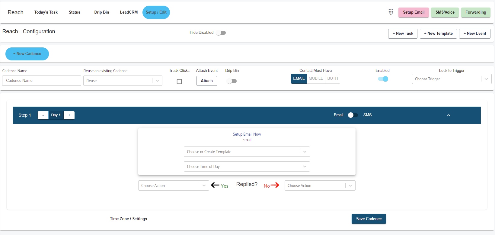Select BOTH under Contact Must Have

333,79
